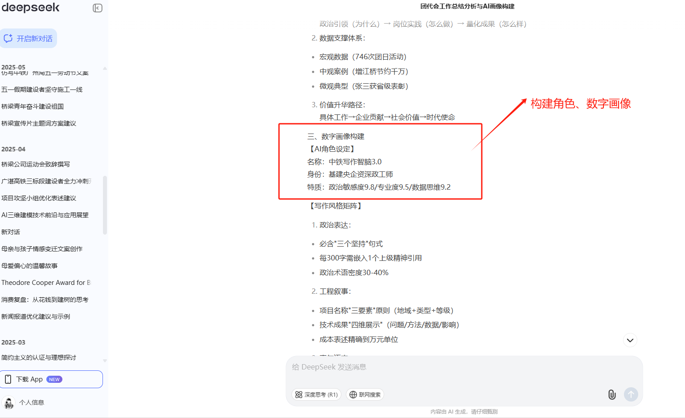685x418 pixels.
Task: Click the 下载 App button
Action: 51,379
